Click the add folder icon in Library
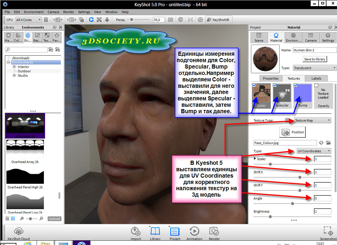The height and width of the screenshot is (245, 337). click(51, 50)
